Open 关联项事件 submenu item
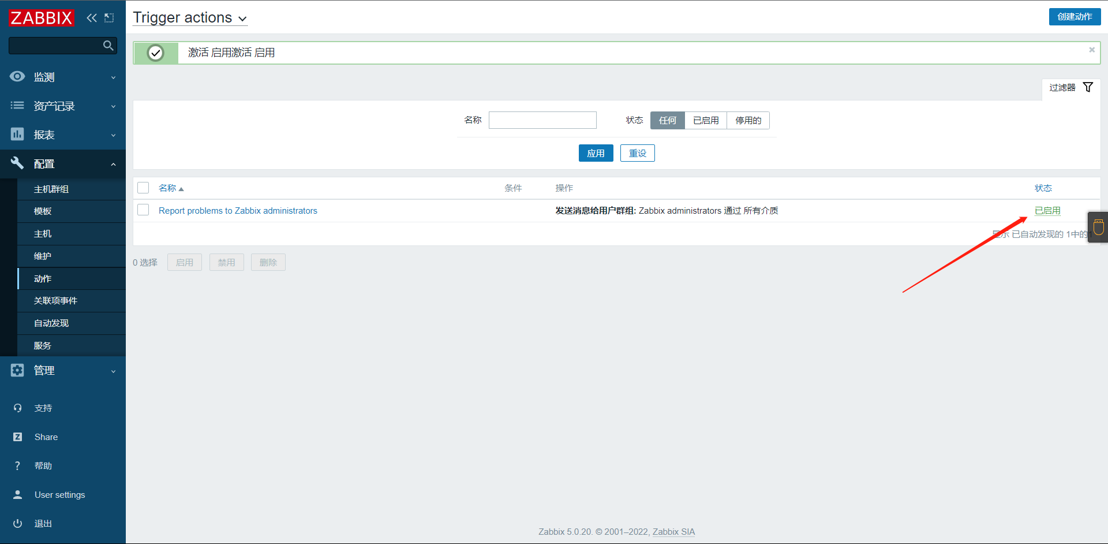1108x544 pixels. [55, 301]
